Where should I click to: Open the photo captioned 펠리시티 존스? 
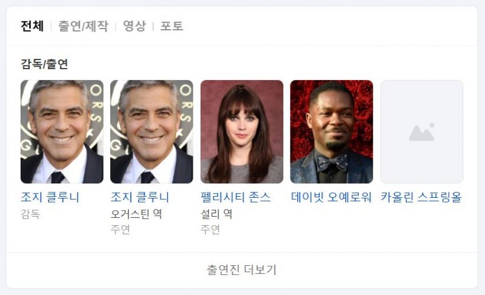[x=242, y=132]
